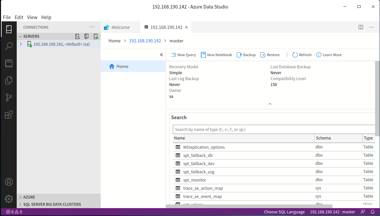The height and width of the screenshot is (216, 380).
Task: Start a Backup using the toolbar icon
Action: pyautogui.click(x=246, y=54)
